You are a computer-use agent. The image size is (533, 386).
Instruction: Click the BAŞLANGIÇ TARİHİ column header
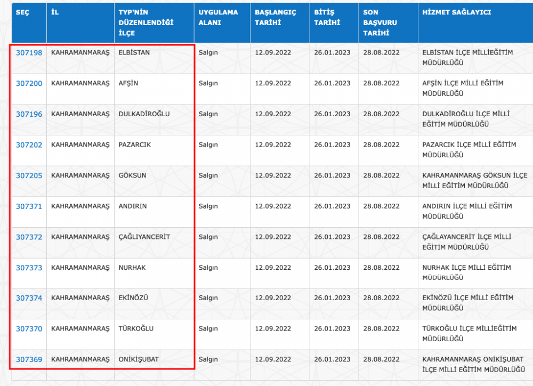click(275, 17)
